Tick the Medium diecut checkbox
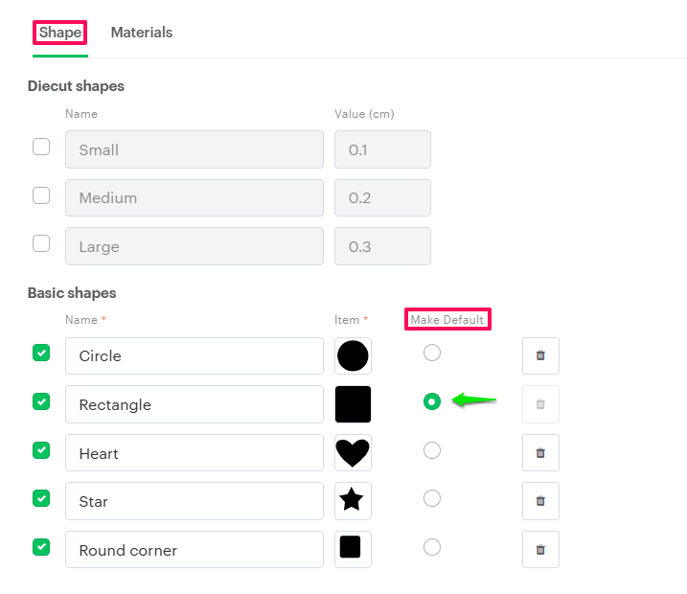Image resolution: width=687 pixels, height=594 pixels. 41,195
